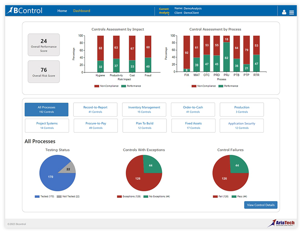Click the AriaTech logo in the footer

click(281, 223)
